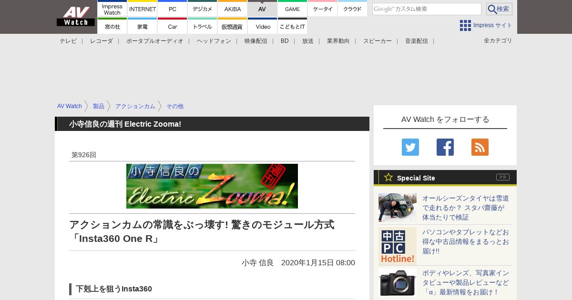572x300 pixels.
Task: Open the オールシーズンタイヤ article link
Action: click(466, 208)
